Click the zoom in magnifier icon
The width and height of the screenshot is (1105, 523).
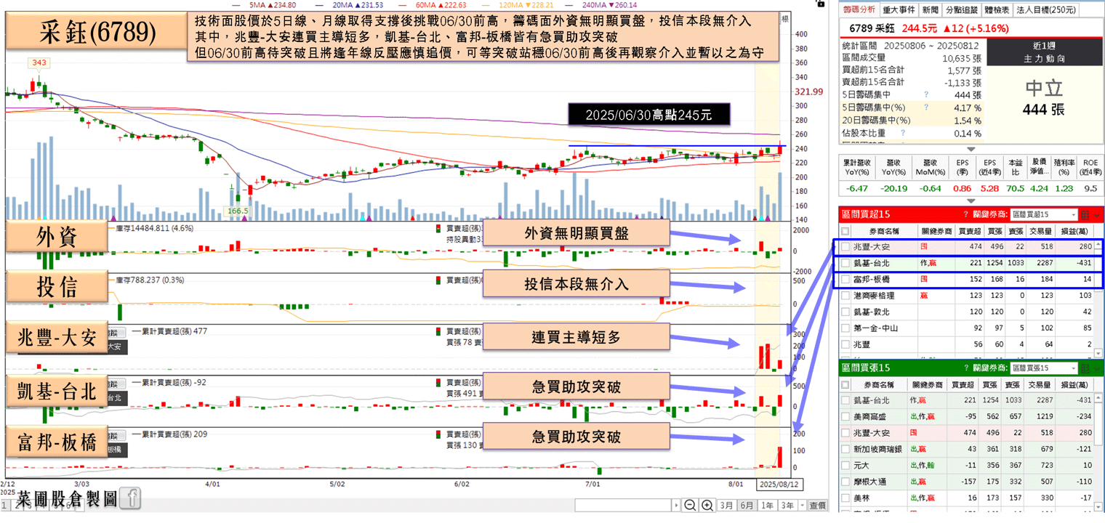point(707,506)
